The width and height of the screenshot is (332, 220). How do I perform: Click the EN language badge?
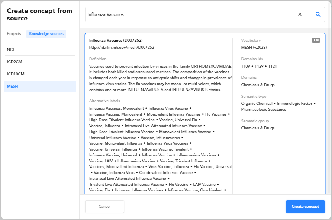[x=316, y=40]
